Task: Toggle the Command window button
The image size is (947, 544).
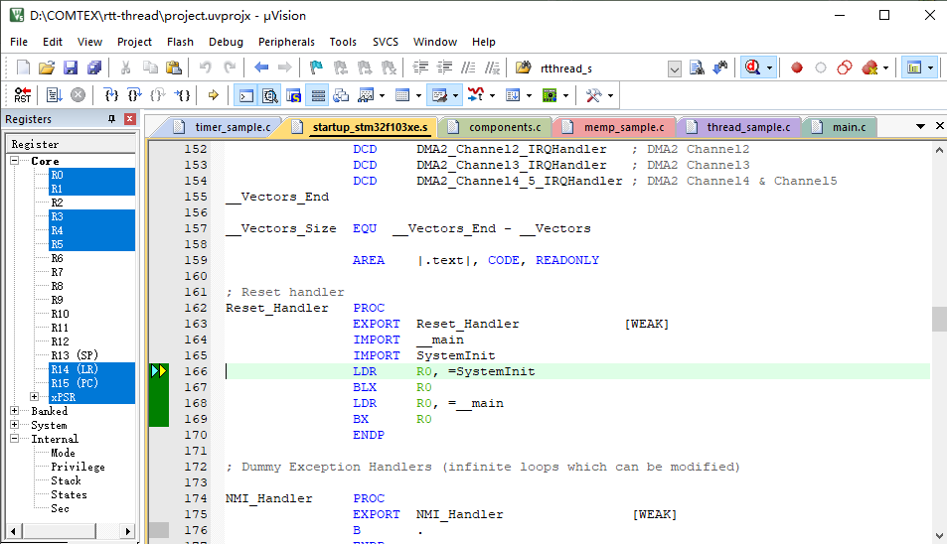Action: pos(246,95)
